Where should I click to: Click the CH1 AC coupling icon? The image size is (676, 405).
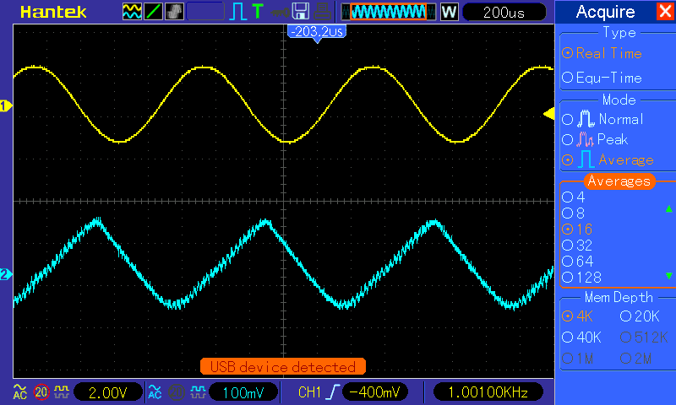(19, 391)
